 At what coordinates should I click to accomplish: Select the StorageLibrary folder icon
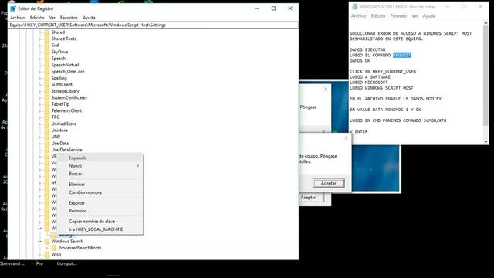tap(47, 91)
